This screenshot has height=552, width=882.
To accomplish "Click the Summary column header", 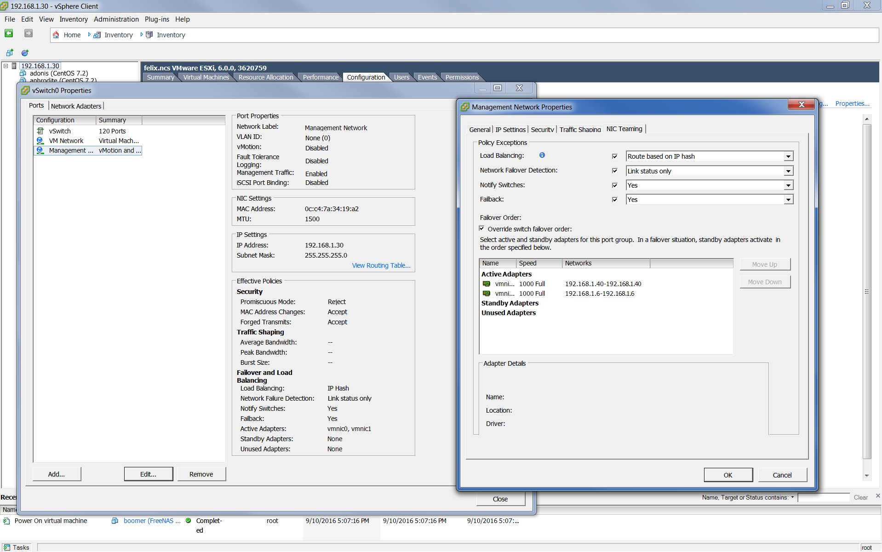I will click(119, 120).
